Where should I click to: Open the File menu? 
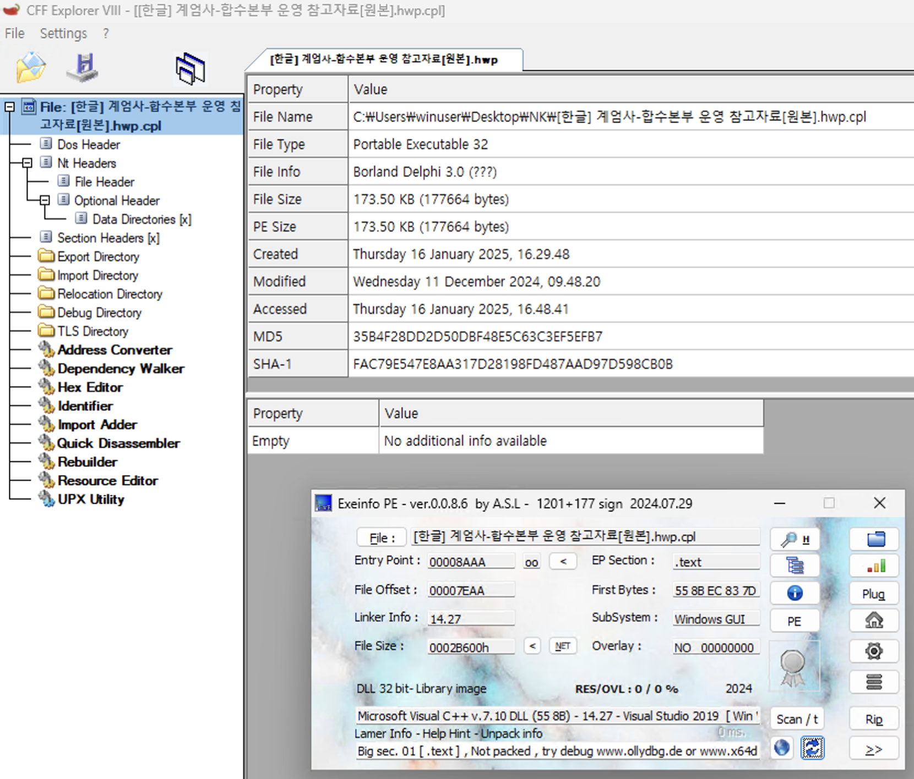point(14,34)
